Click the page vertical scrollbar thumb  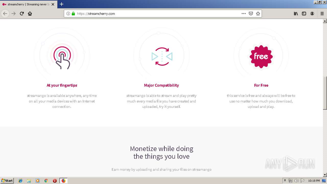(325, 93)
